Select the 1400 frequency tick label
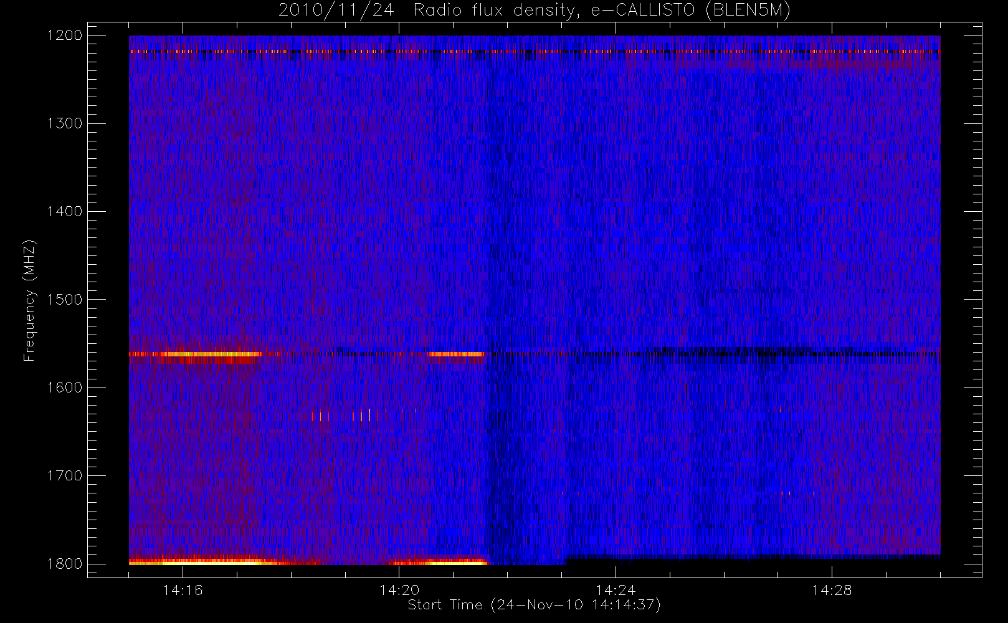The height and width of the screenshot is (623, 1008). coord(65,212)
